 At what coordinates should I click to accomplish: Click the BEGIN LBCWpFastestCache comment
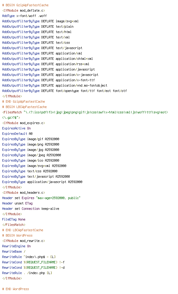[x=24, y=107]
